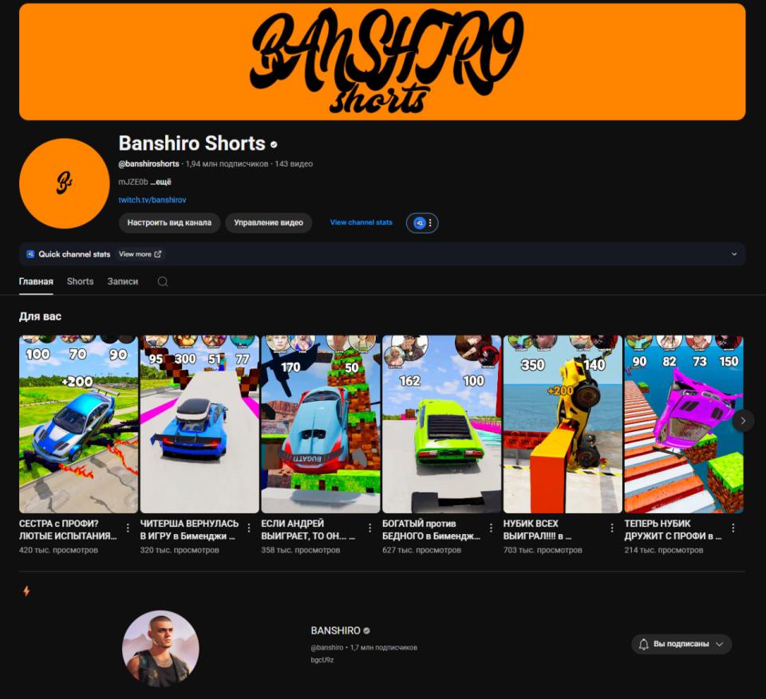This screenshot has width=766, height=699.
Task: Click the Banshiro Shorts channel title
Action: 192,143
